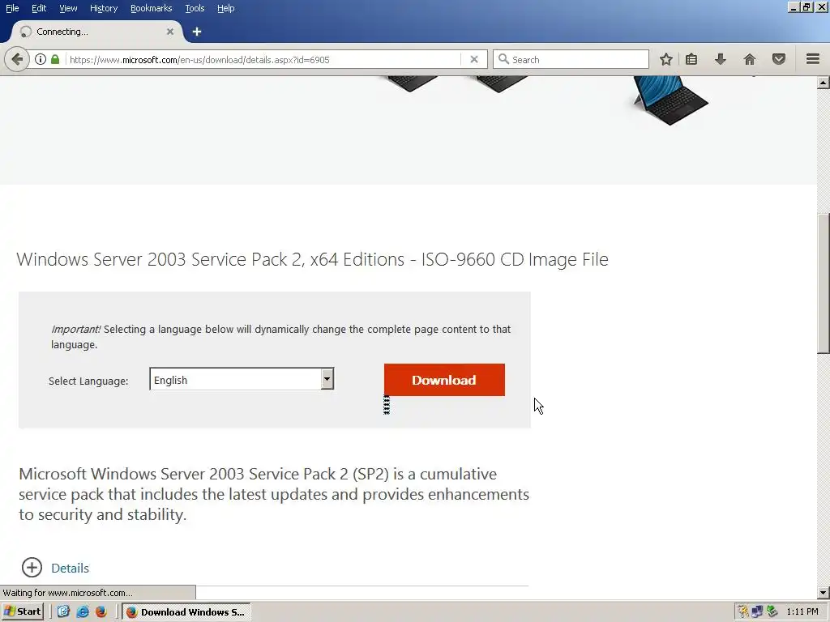Open site information icon in address bar

pyautogui.click(x=41, y=59)
